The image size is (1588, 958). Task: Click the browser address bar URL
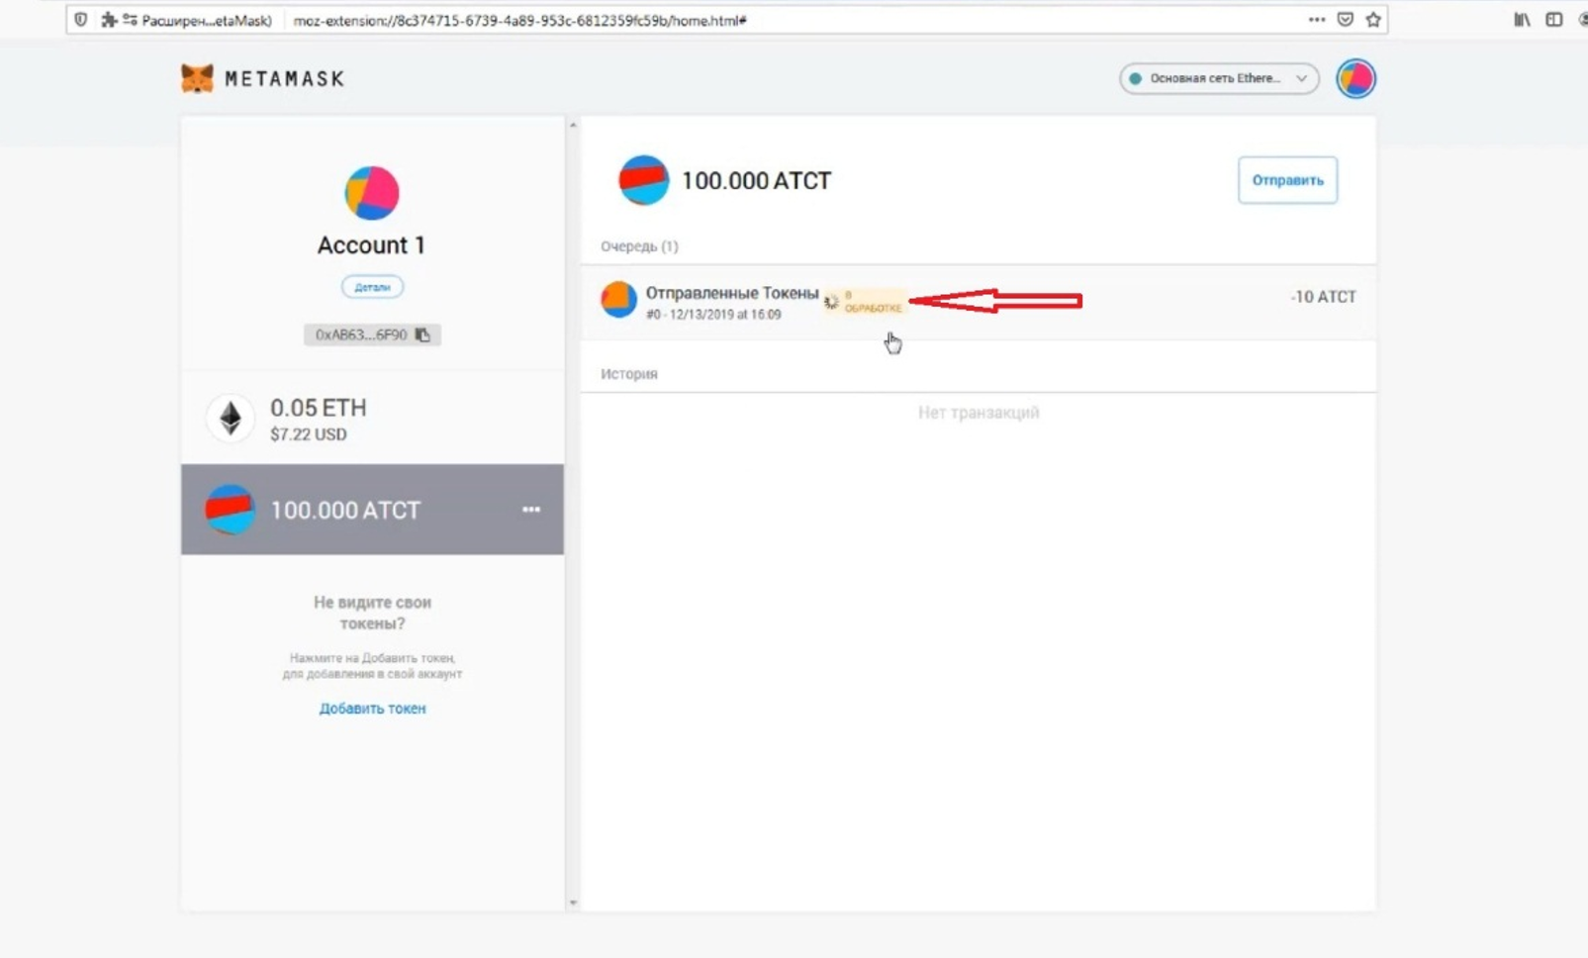[519, 20]
